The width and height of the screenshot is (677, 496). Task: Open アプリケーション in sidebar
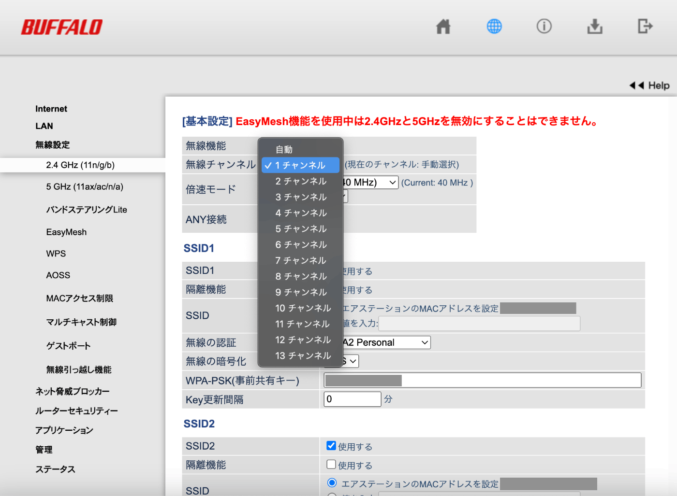(64, 430)
